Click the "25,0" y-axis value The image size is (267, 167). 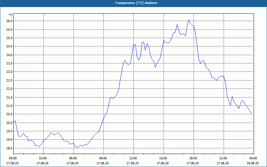point(9,38)
